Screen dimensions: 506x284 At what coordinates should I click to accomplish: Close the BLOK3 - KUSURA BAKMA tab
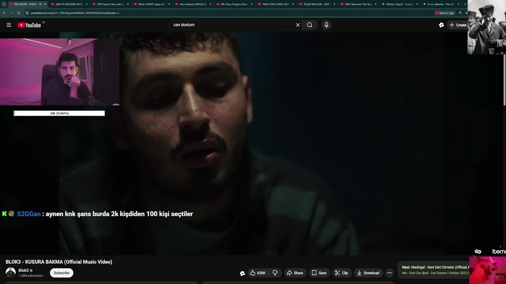(x=45, y=4)
